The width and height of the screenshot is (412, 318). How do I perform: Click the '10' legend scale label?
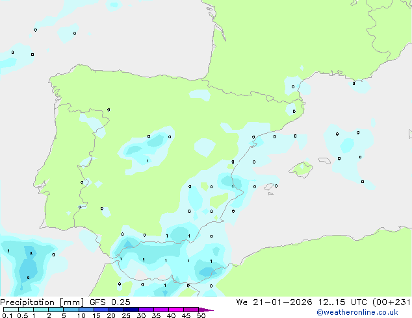(x=81, y=315)
